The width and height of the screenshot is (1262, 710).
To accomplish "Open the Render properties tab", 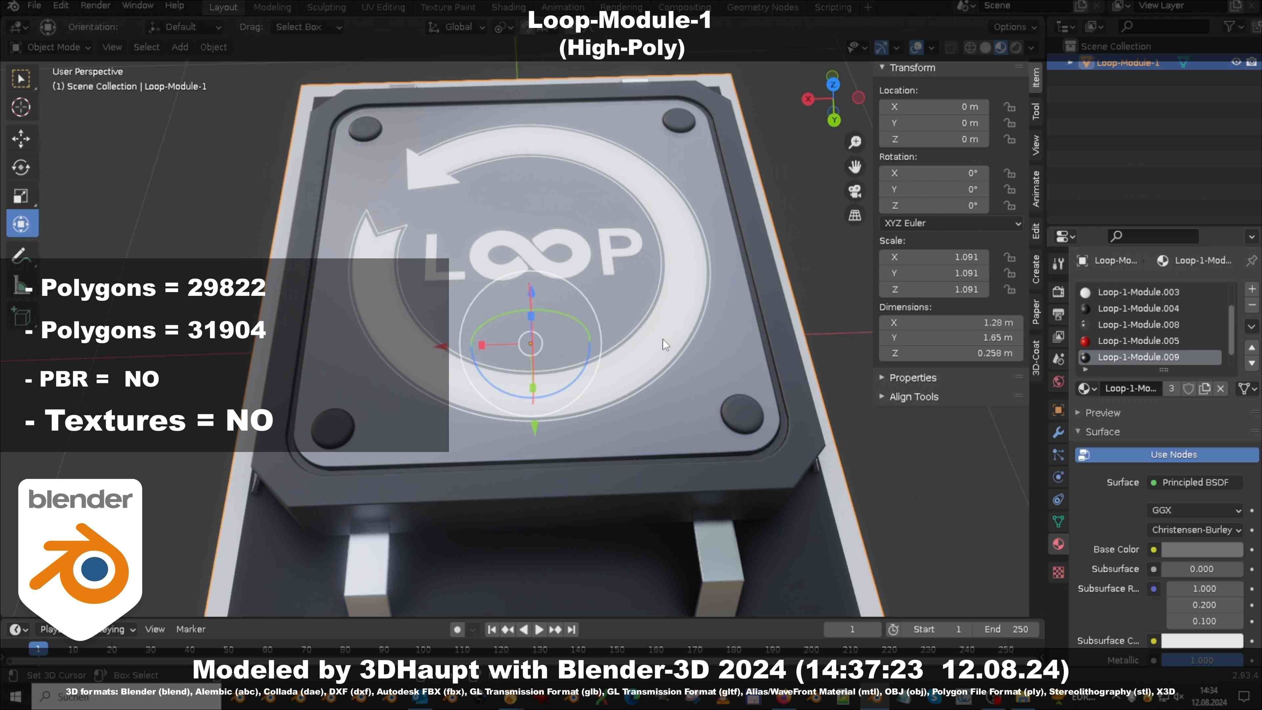I will pos(1058,292).
